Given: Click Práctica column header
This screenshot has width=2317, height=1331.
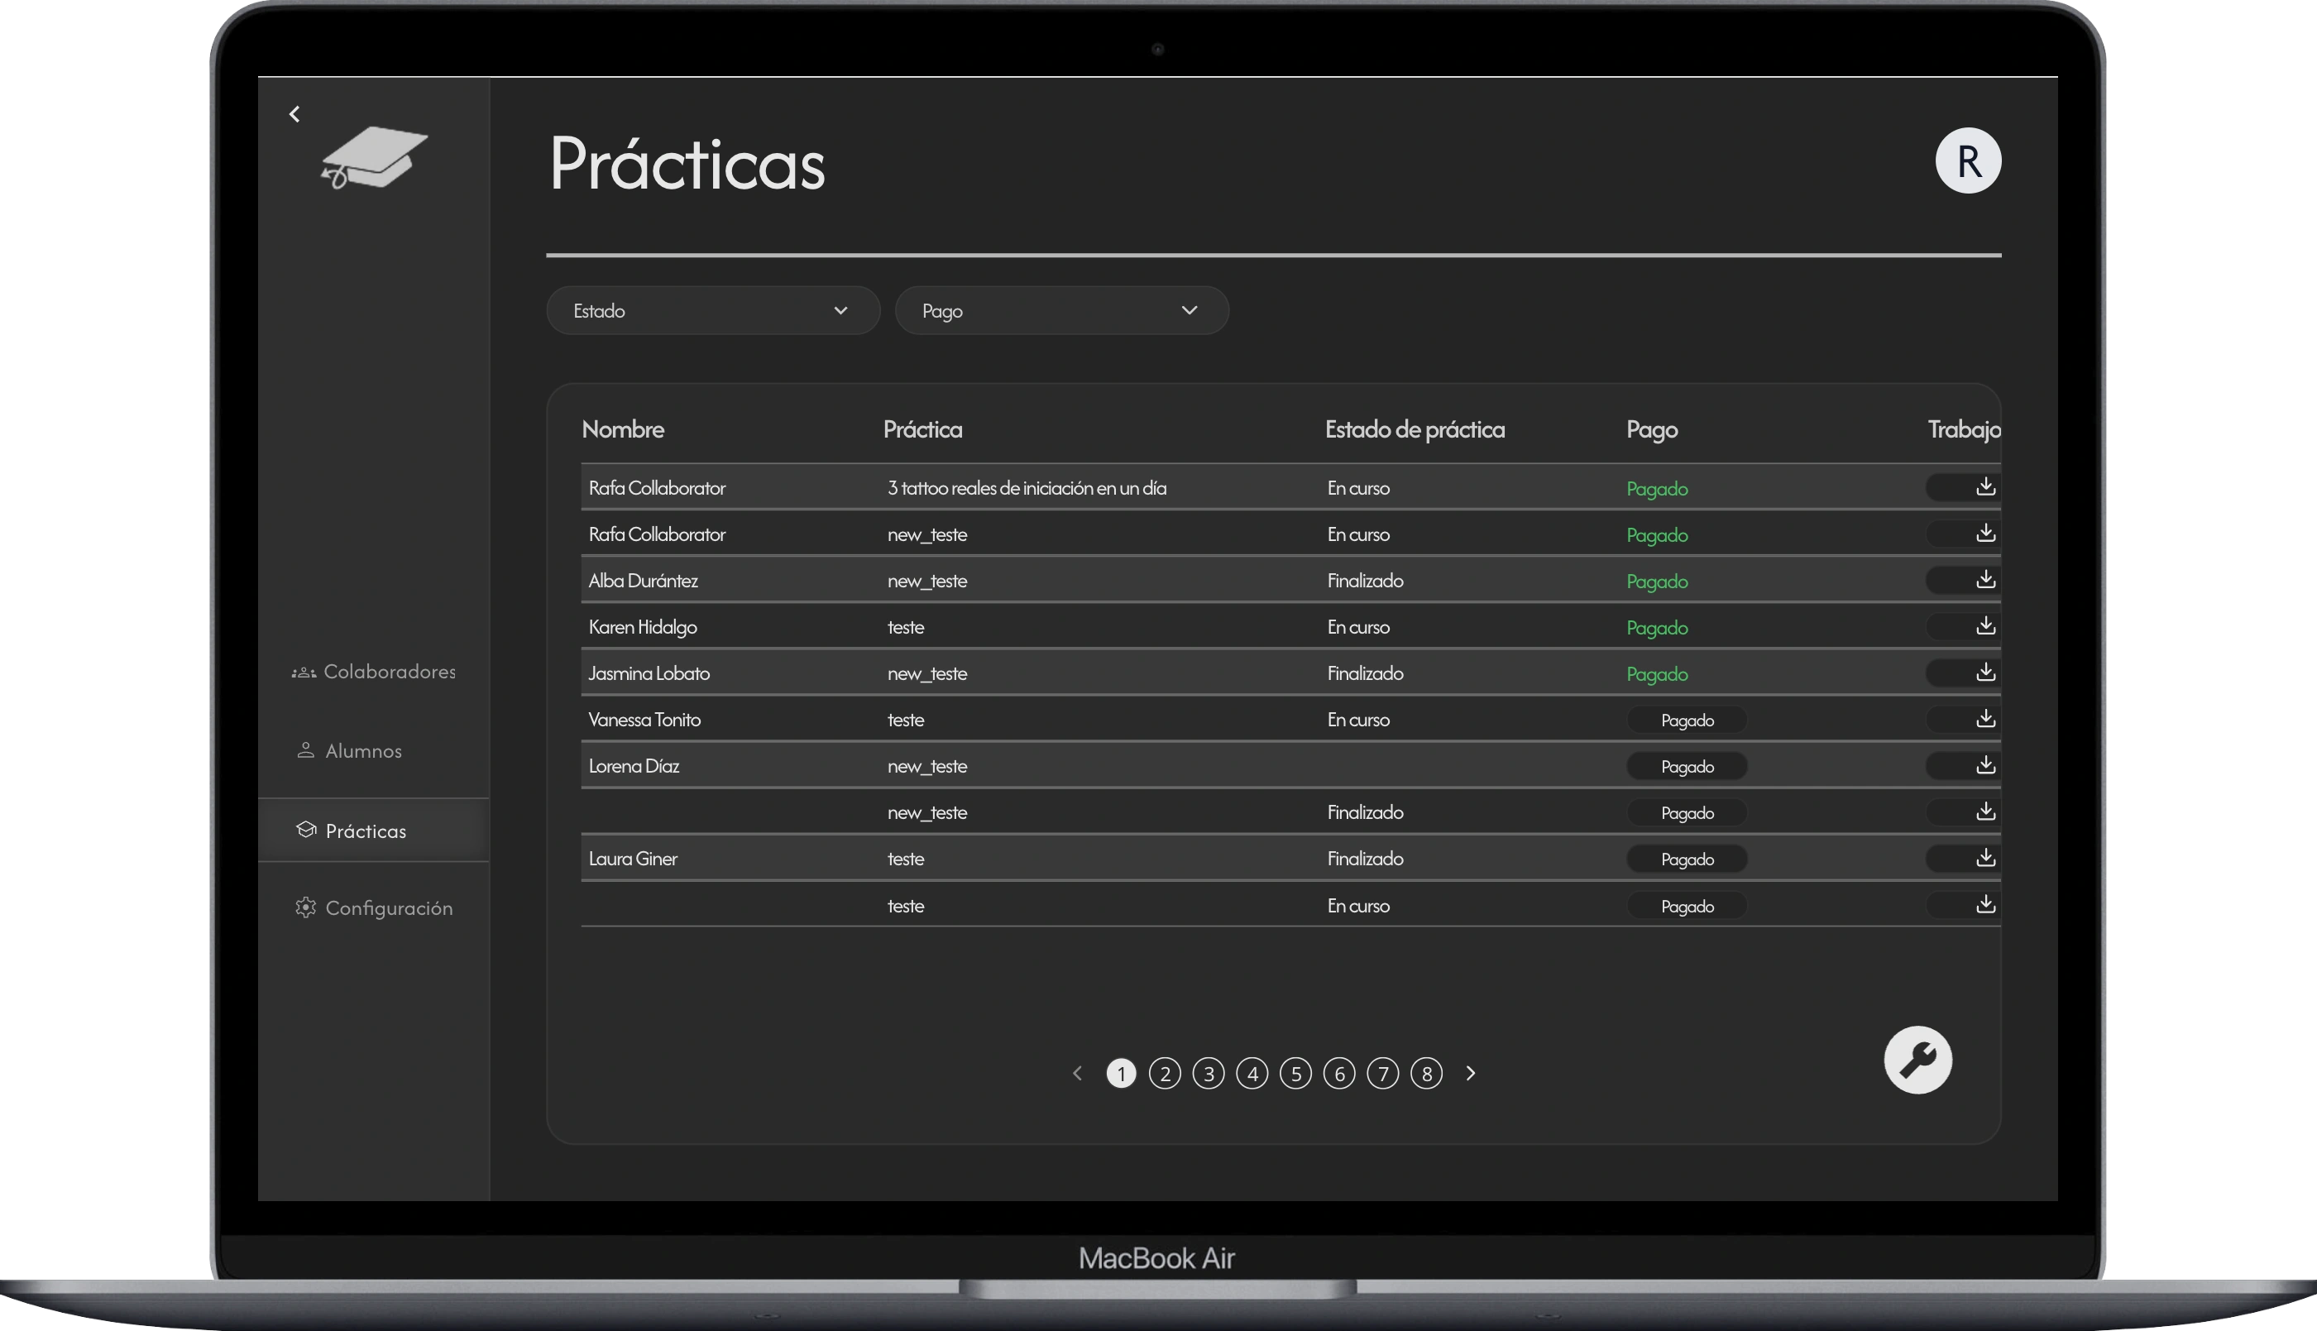Looking at the screenshot, I should (922, 429).
